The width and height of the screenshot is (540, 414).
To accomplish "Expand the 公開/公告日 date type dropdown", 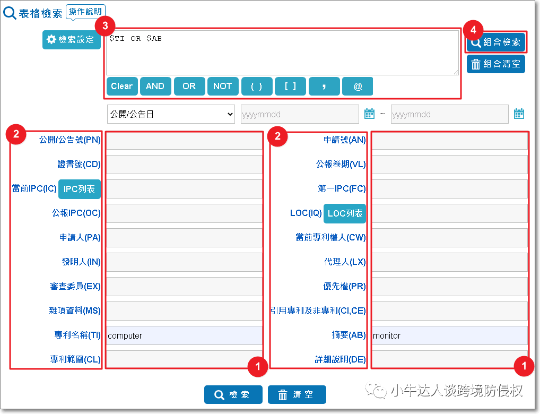I will coord(171,114).
